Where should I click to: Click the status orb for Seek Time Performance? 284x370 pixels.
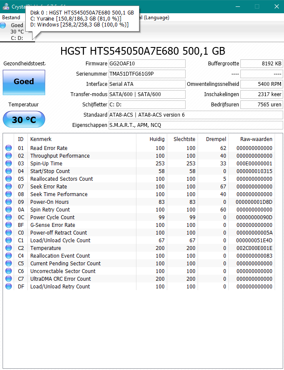point(9,194)
